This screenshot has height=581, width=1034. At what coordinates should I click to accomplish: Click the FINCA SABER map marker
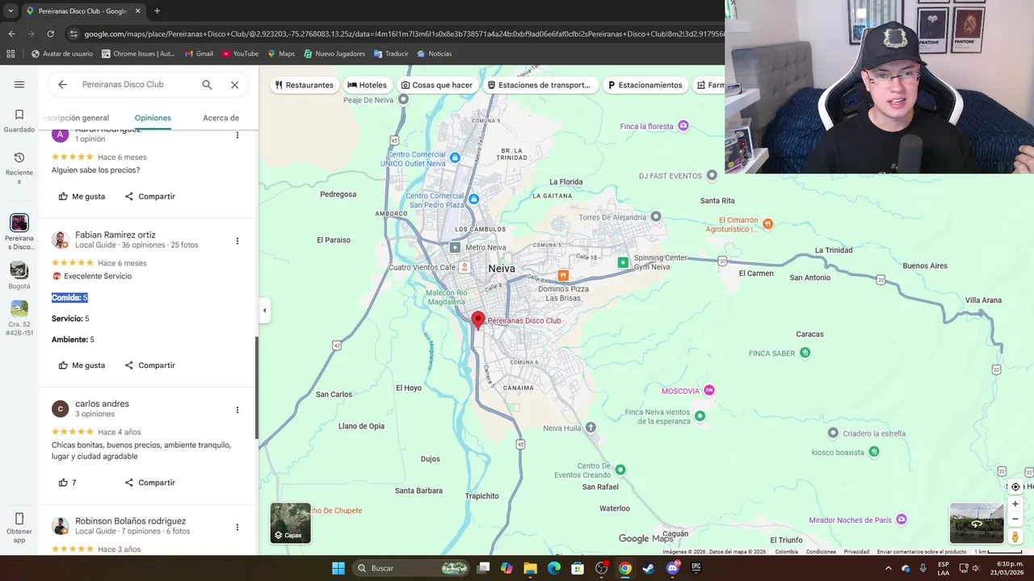[x=805, y=353]
